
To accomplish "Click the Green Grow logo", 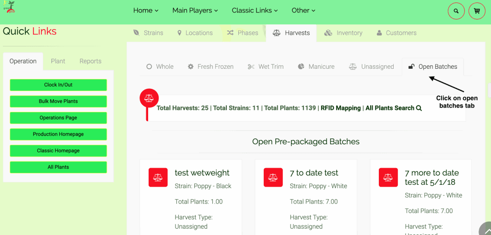I will coord(9,7).
